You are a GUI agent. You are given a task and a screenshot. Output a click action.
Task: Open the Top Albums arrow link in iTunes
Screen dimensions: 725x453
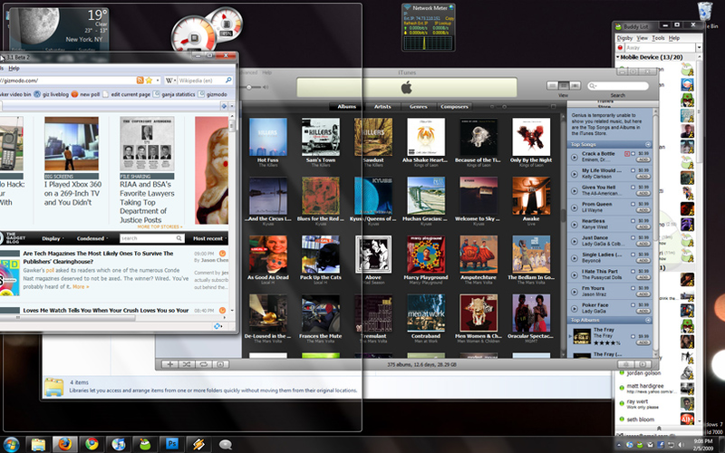click(x=648, y=320)
